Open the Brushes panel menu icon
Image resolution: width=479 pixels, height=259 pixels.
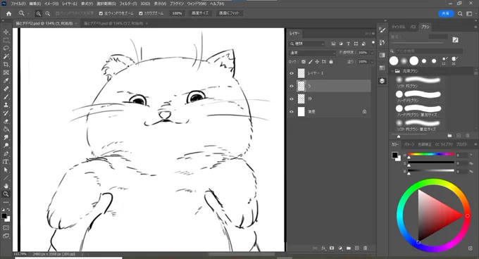(x=475, y=27)
